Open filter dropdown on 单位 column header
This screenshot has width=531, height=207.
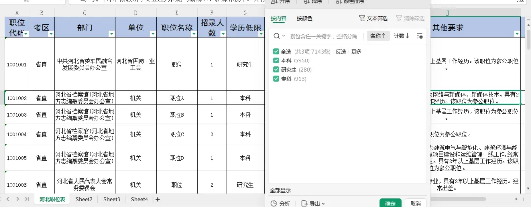(x=153, y=34)
